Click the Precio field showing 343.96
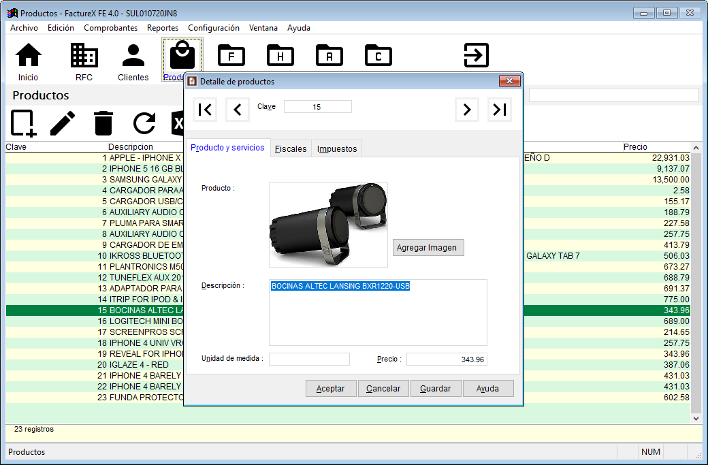708x465 pixels. point(447,359)
